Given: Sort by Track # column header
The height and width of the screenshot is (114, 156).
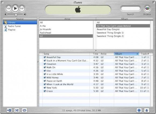Looking at the screenshot, I should (x=144, y=54).
